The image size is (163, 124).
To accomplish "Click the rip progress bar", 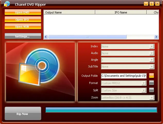I will [x=101, y=110].
